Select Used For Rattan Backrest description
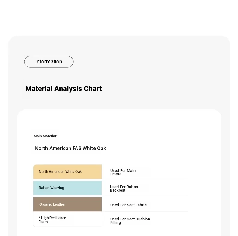 [124, 188]
